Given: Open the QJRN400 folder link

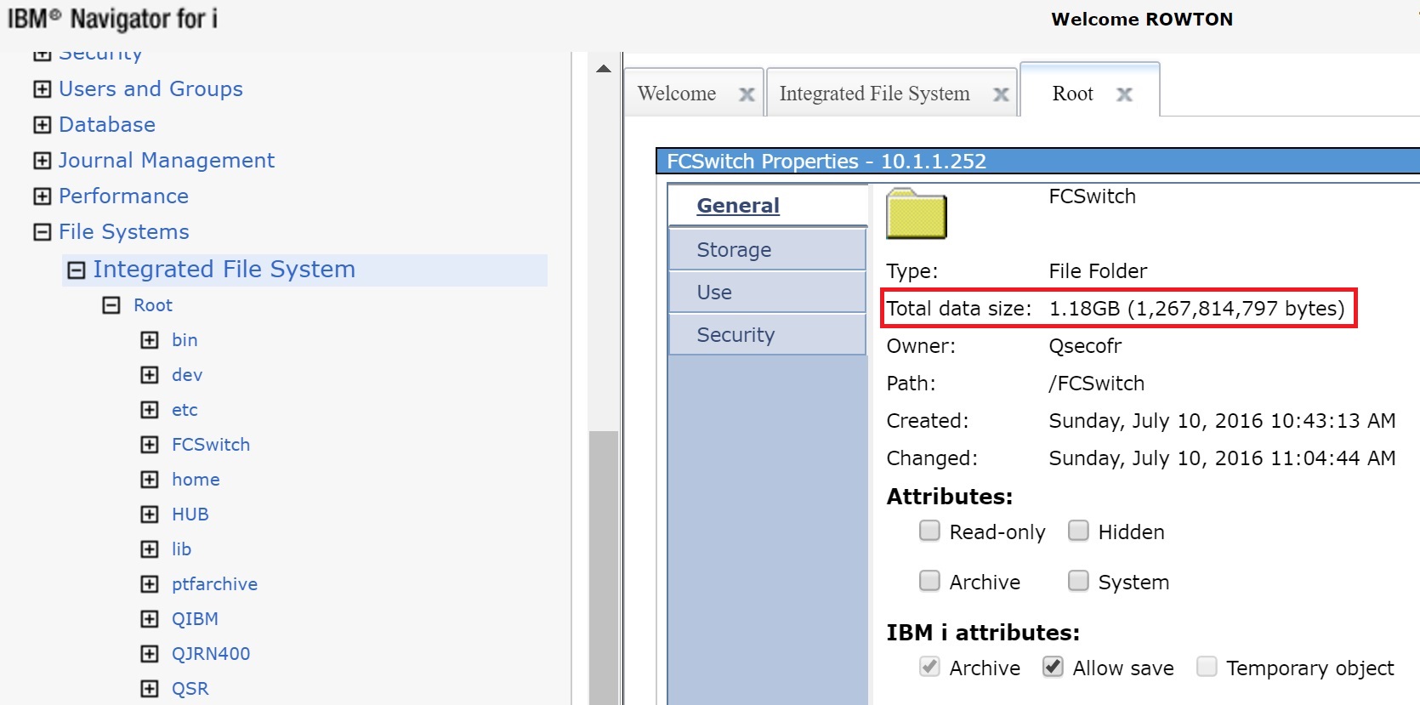Looking at the screenshot, I should tap(211, 654).
